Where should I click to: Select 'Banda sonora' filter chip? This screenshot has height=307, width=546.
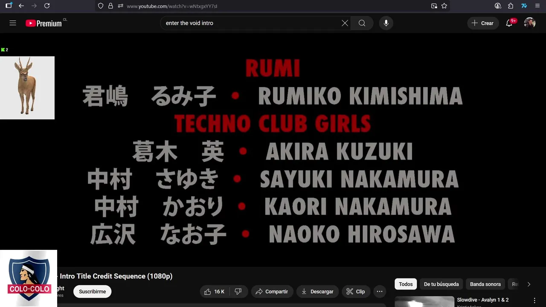tap(485, 284)
